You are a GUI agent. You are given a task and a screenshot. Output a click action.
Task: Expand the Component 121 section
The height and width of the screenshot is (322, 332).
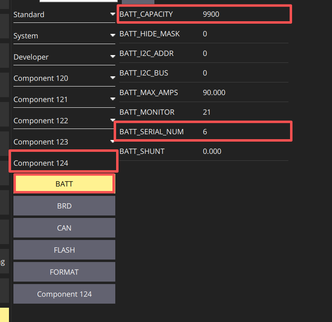tap(64, 99)
